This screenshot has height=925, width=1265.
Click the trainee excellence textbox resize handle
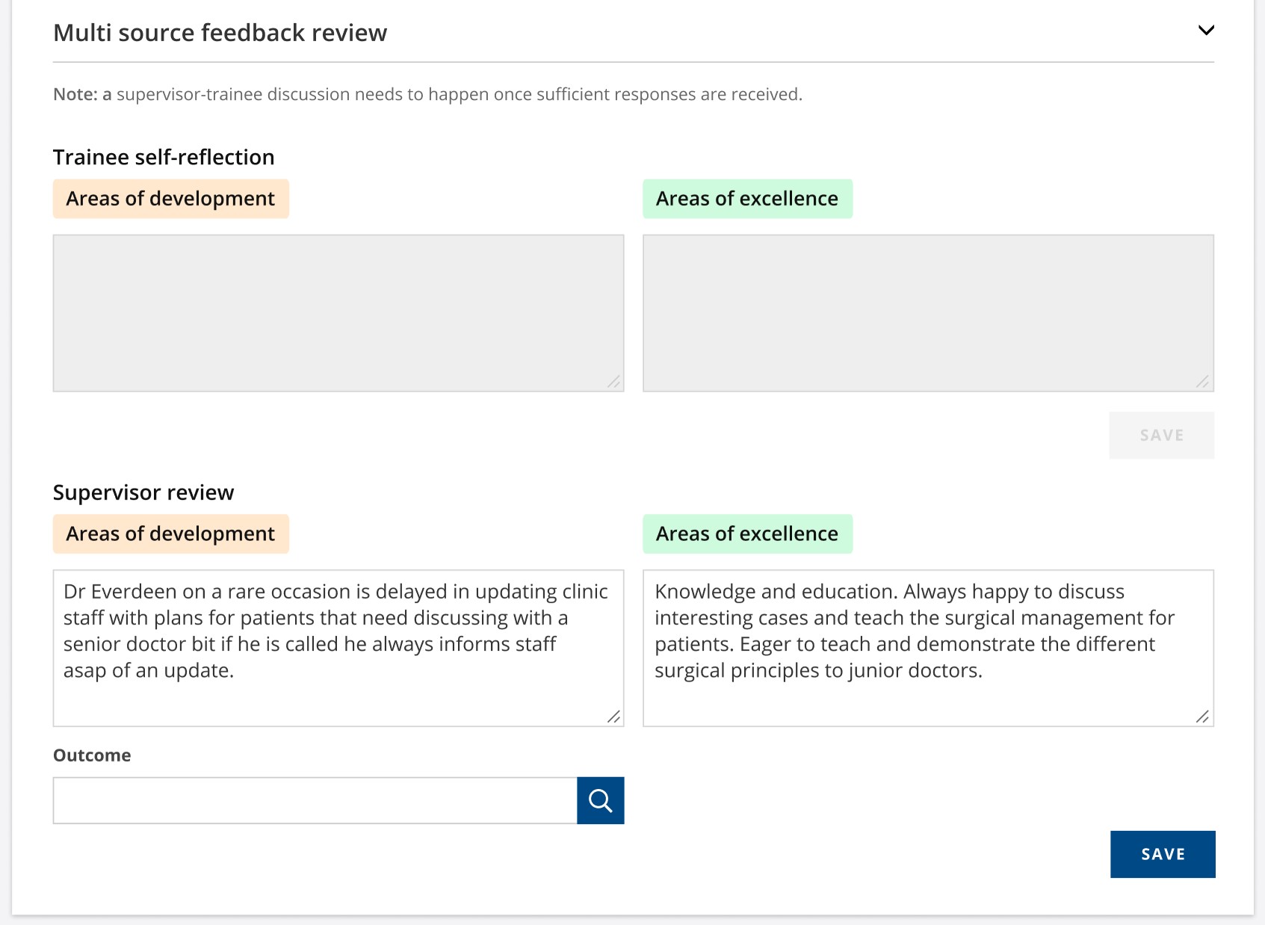coord(1203,382)
